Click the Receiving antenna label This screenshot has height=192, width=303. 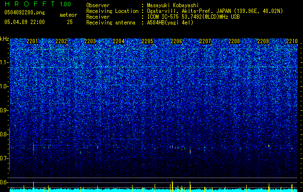click(x=111, y=23)
